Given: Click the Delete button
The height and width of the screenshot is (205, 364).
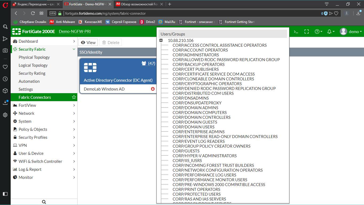Looking at the screenshot, I should click(111, 42).
